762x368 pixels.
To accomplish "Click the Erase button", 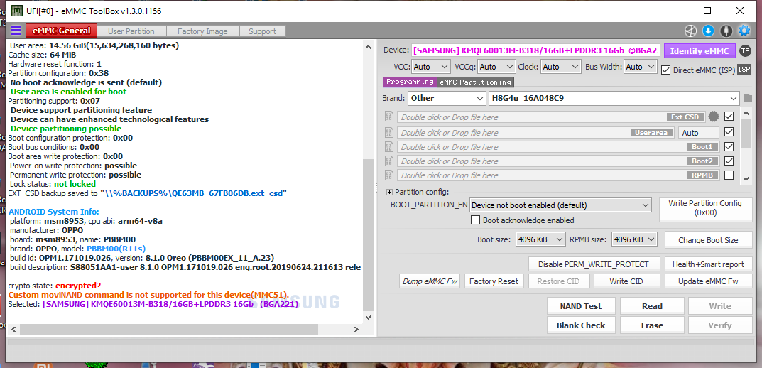I will tap(652, 325).
